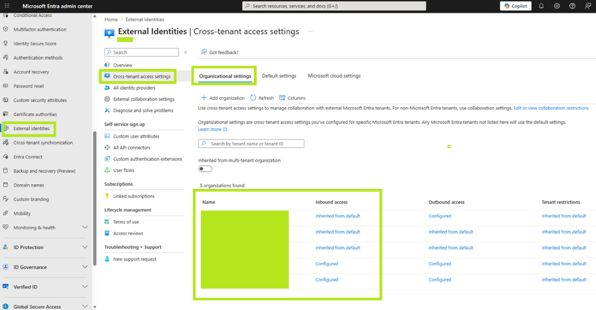Open the Learn more link

[x=212, y=129]
